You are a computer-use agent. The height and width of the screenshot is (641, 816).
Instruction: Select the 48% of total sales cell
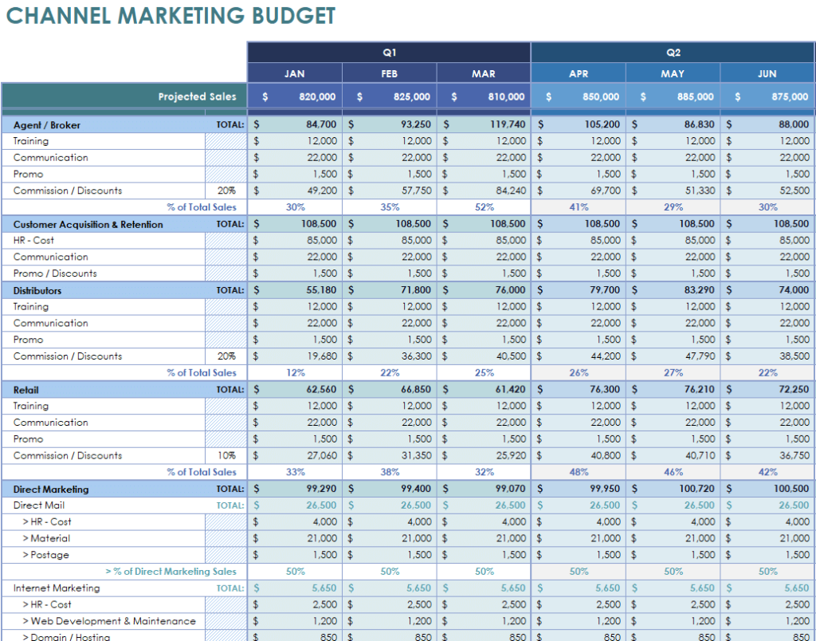pyautogui.click(x=579, y=472)
